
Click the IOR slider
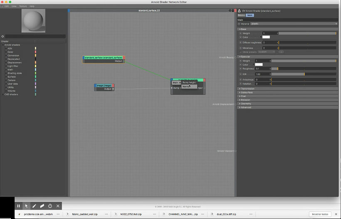click(x=304, y=74)
